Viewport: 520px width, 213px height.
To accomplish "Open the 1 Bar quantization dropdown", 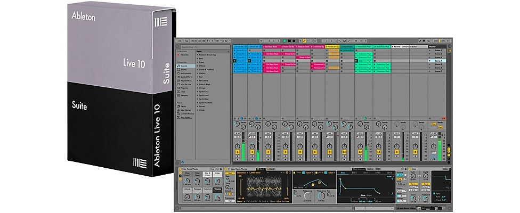I will point(227,41).
